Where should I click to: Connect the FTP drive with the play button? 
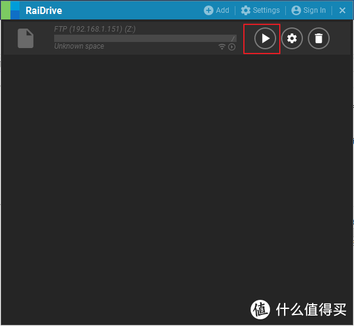265,38
